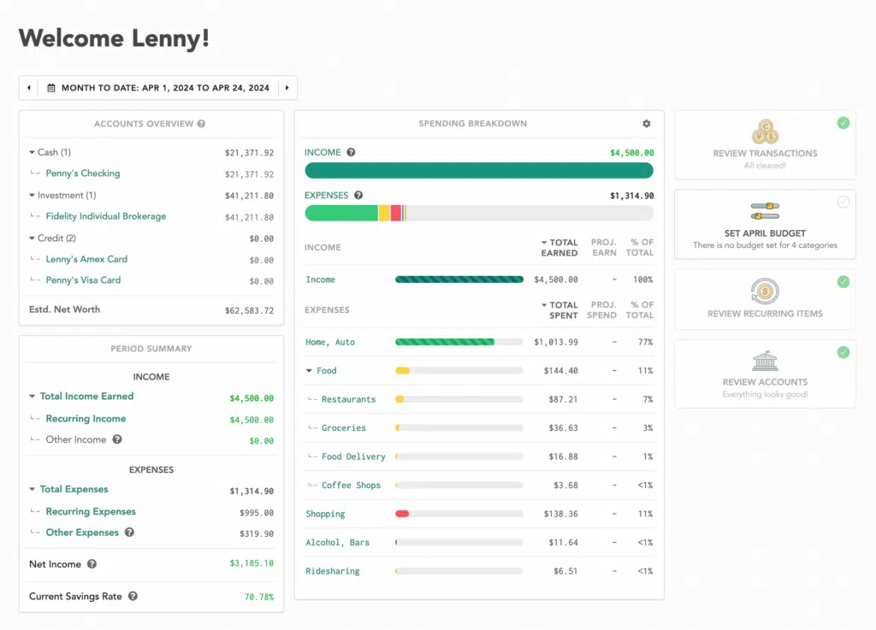Click the Current Savings Rate help icon
This screenshot has height=630, width=876.
click(x=133, y=596)
